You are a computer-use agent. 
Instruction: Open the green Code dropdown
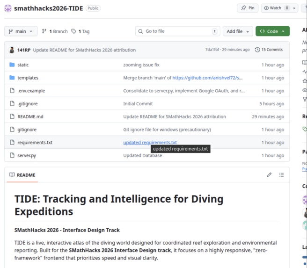click(272, 31)
